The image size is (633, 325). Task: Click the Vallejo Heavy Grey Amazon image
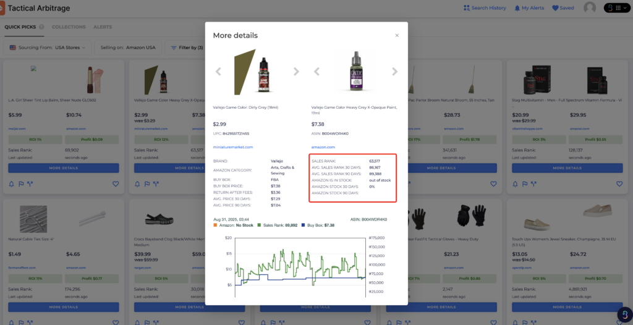click(355, 71)
